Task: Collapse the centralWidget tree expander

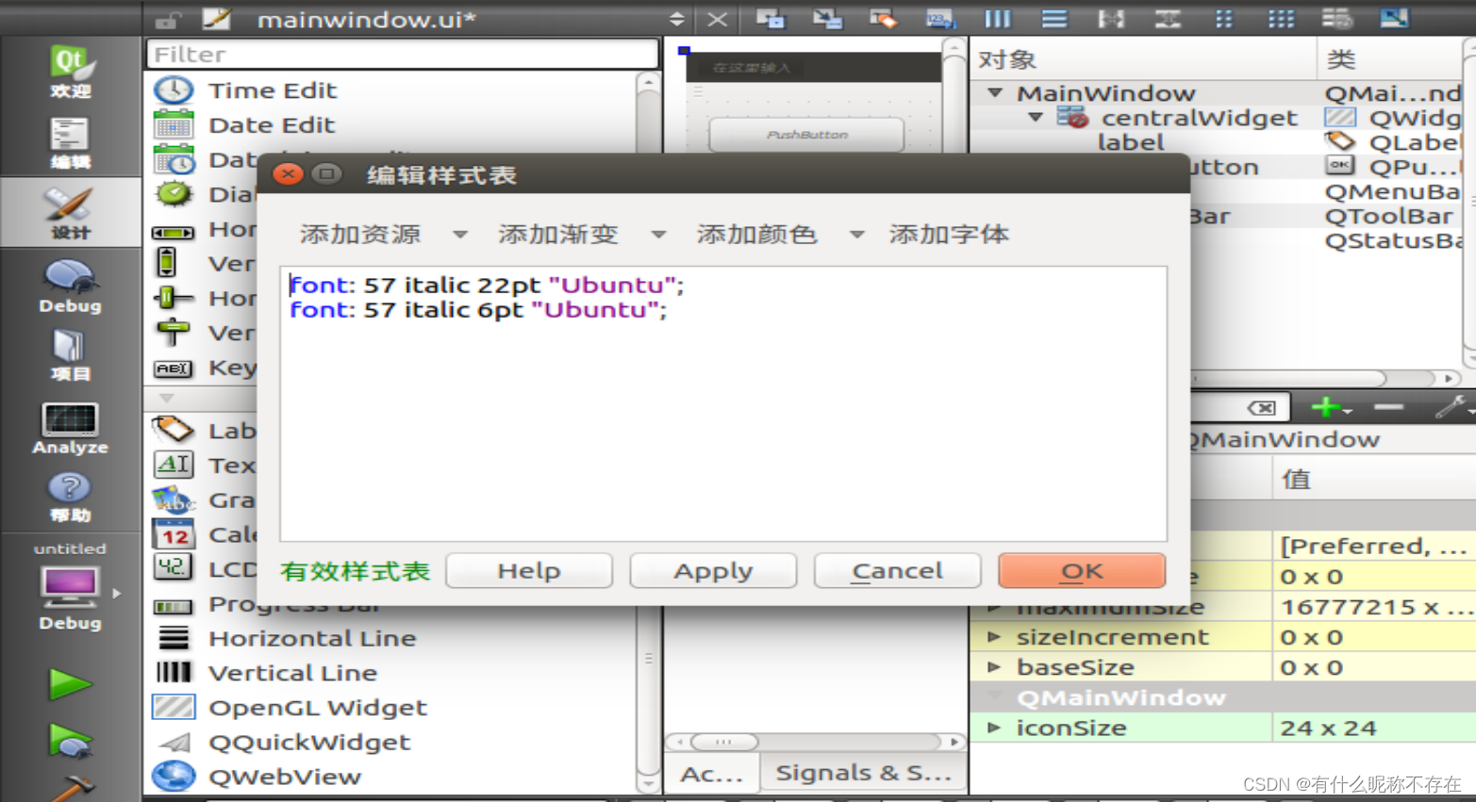Action: [1036, 118]
